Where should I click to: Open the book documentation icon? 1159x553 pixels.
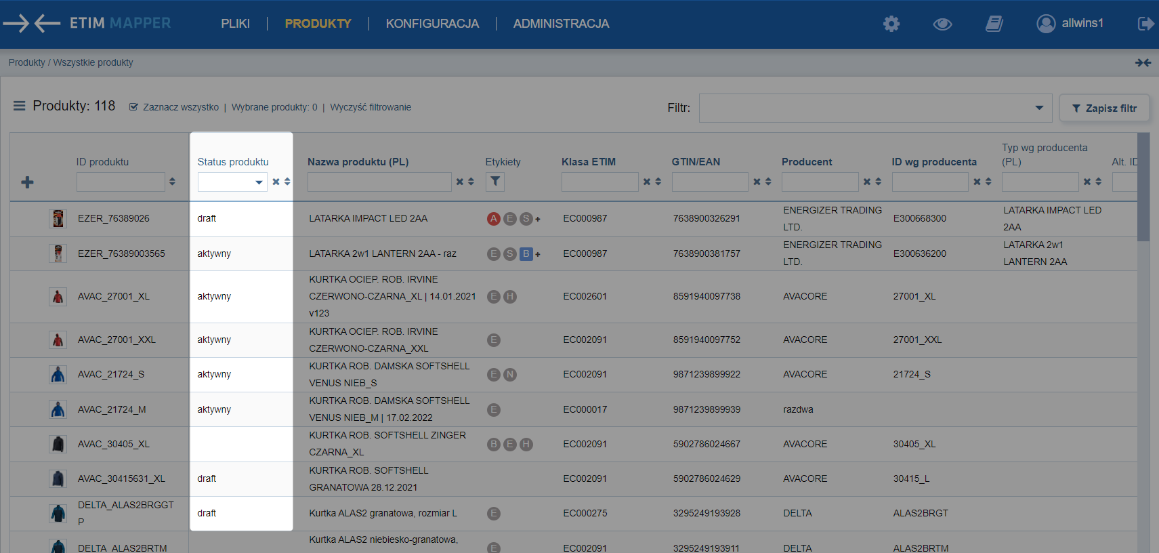(x=994, y=24)
